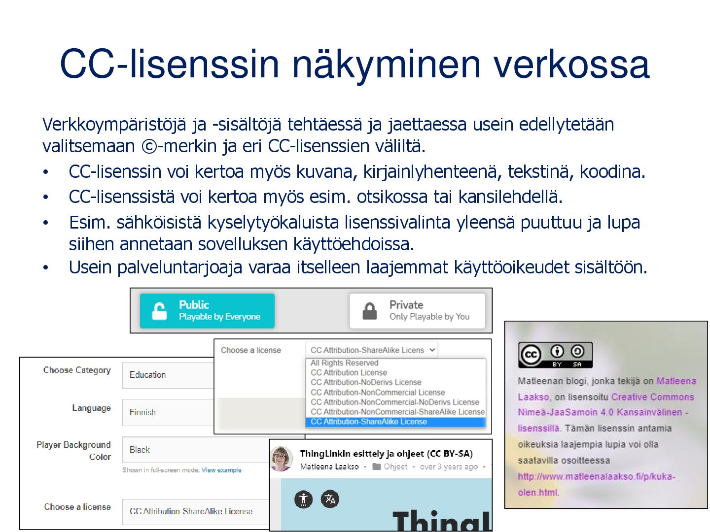Click the ShareAlike SA icon in badge
This screenshot has width=710, height=532.
(x=577, y=351)
